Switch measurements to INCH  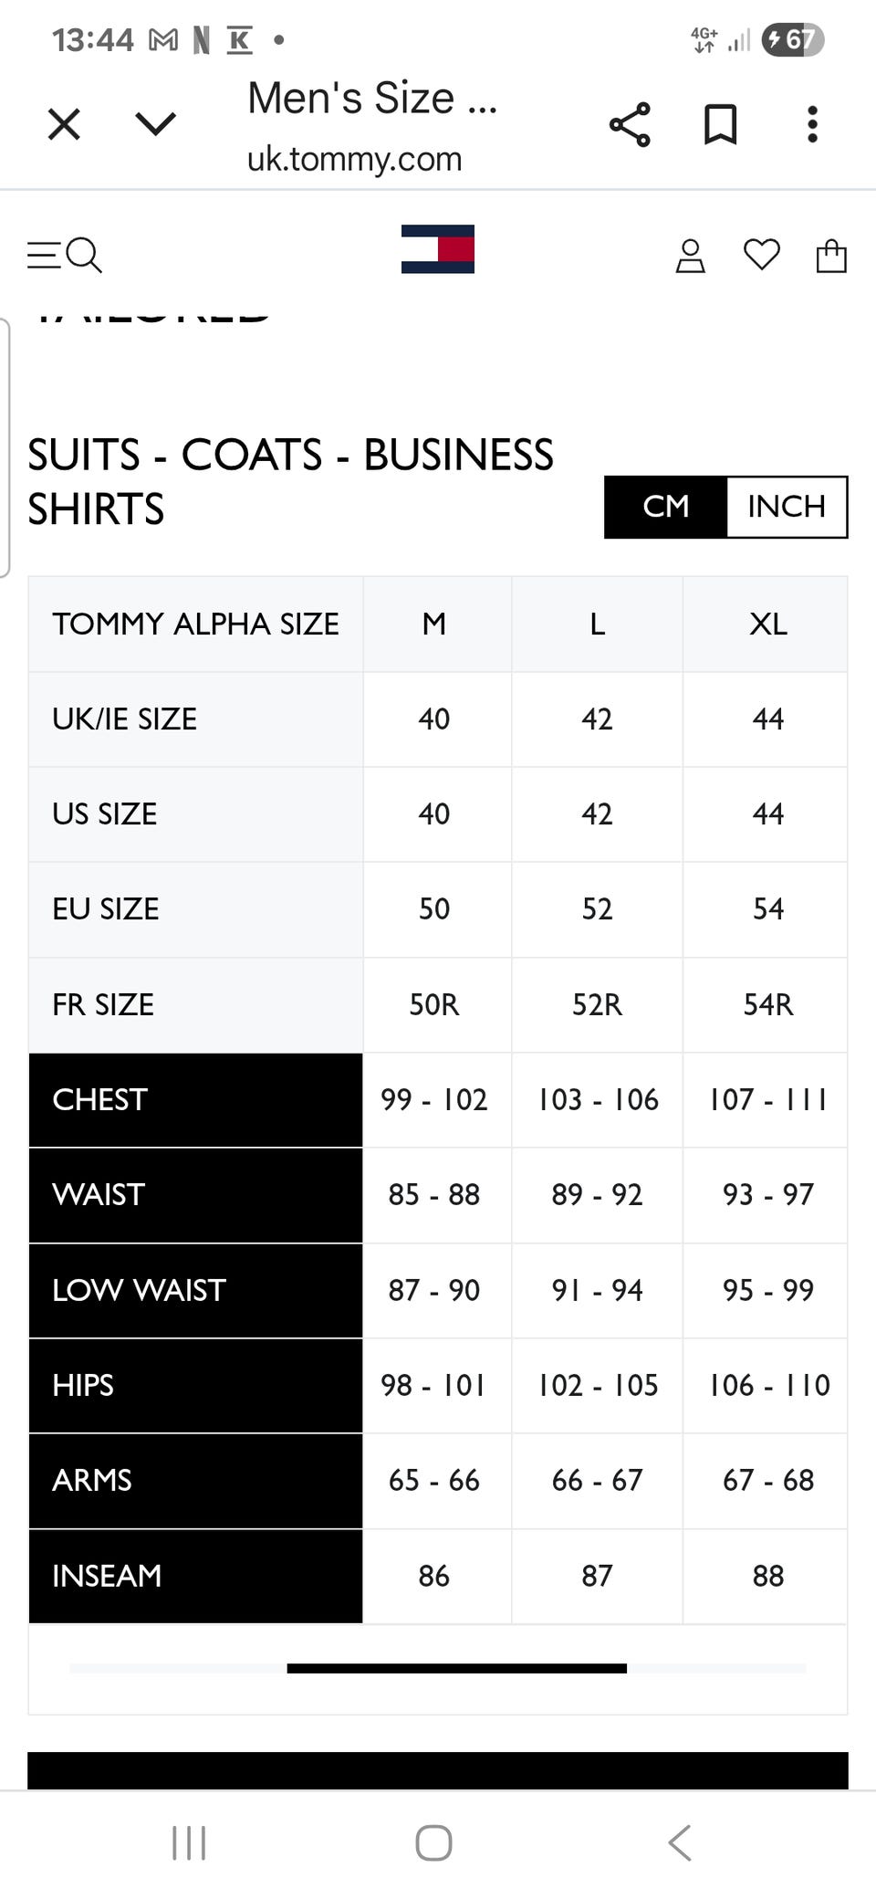tap(786, 507)
